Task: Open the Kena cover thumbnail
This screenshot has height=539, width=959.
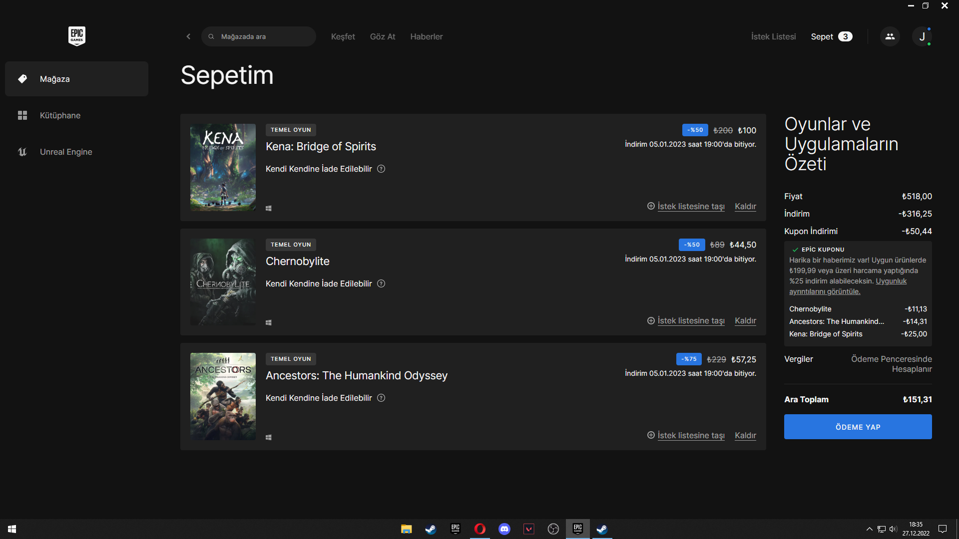Action: (223, 167)
